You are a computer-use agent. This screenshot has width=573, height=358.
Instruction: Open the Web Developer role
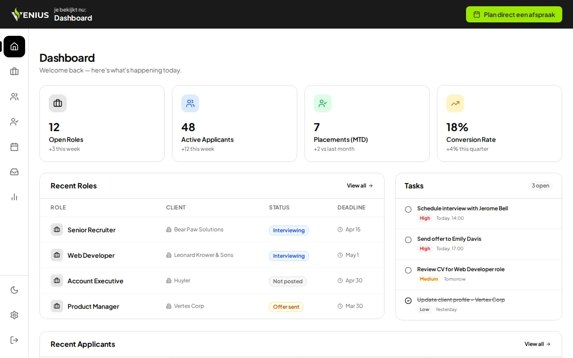pos(91,256)
